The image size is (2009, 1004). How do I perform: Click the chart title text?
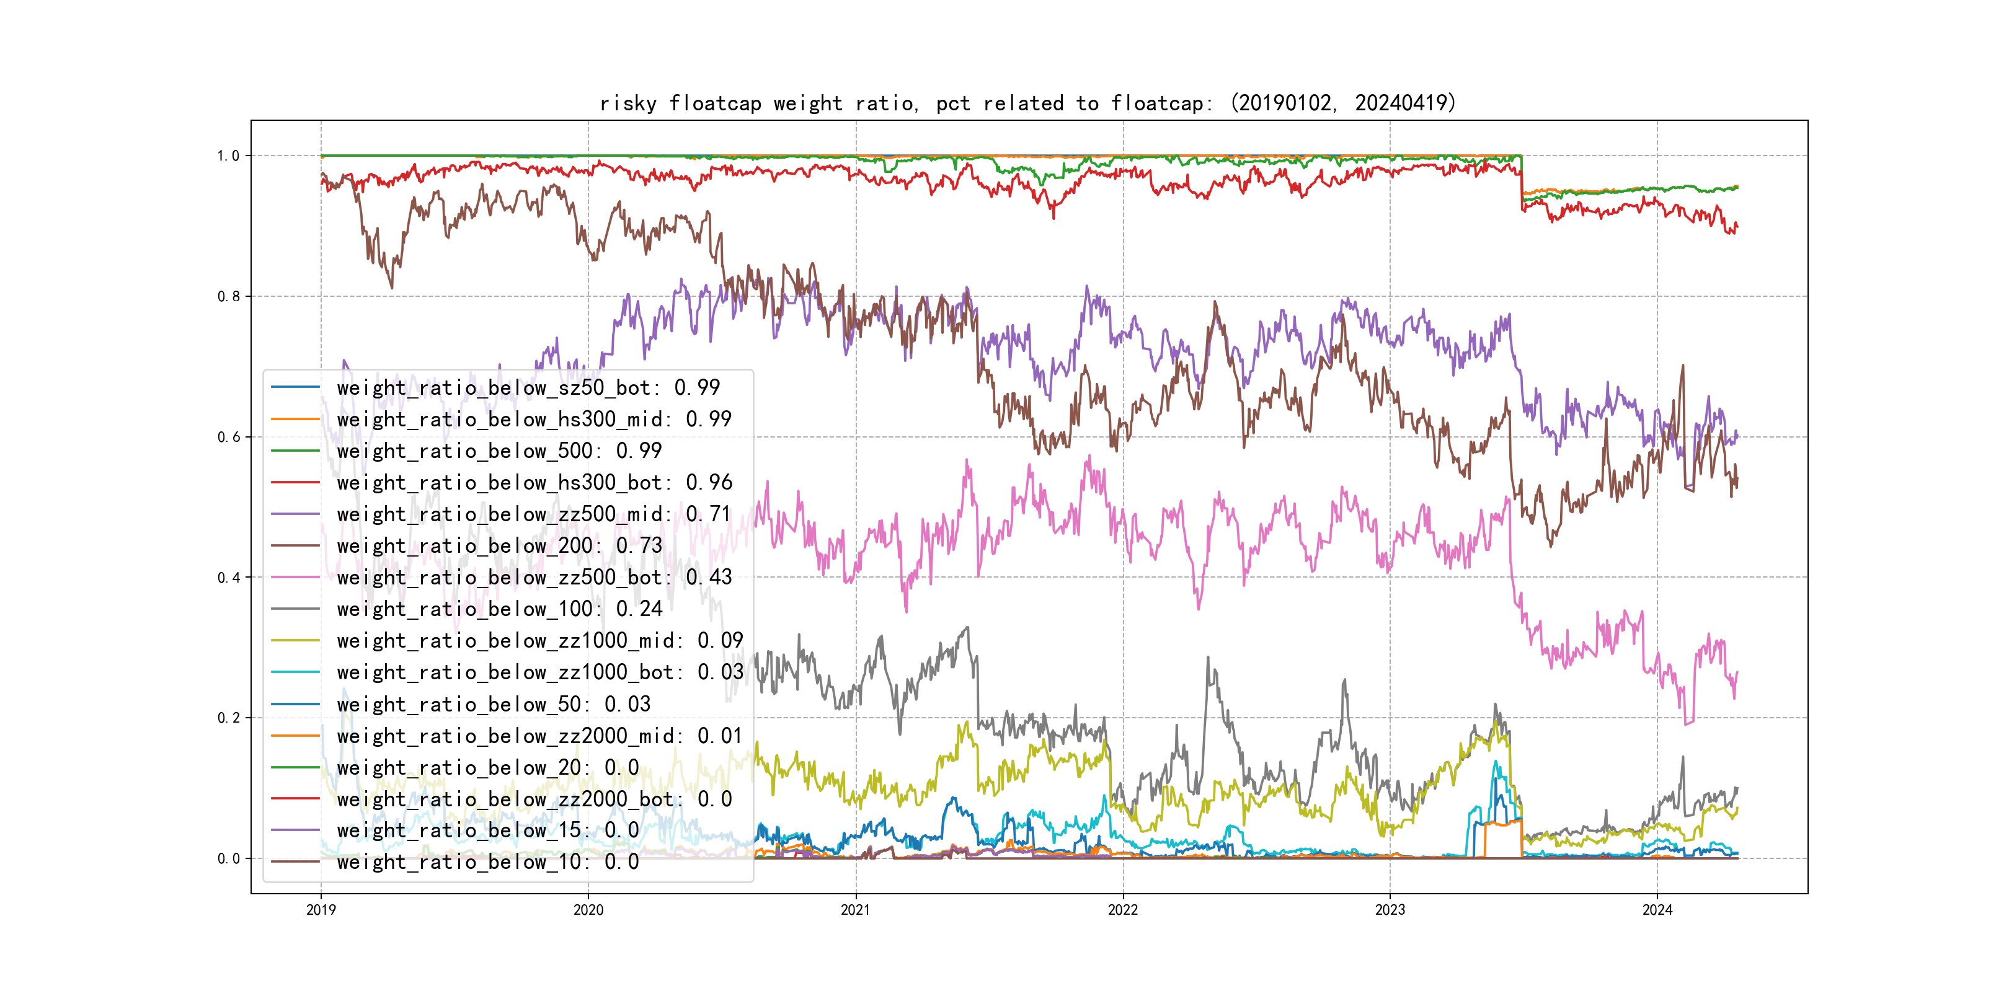pos(1027,103)
